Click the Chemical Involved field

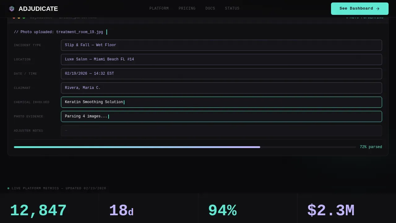[222, 102]
